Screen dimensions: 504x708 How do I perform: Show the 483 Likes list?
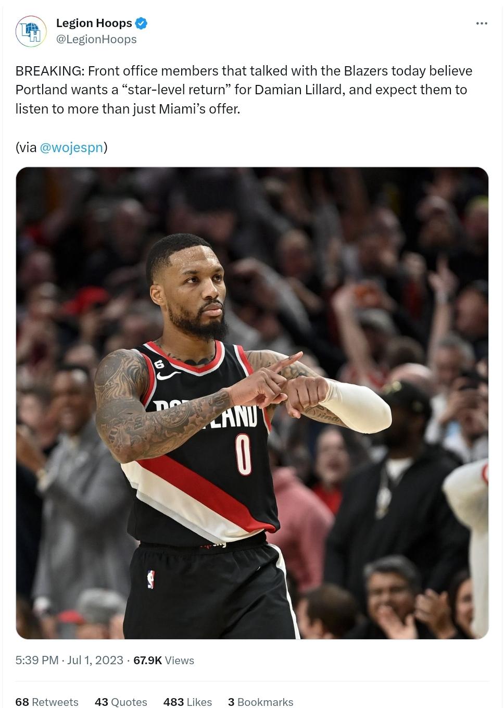click(187, 702)
